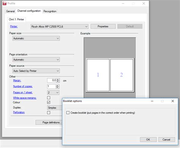Click the printer Properties button

tap(103, 26)
